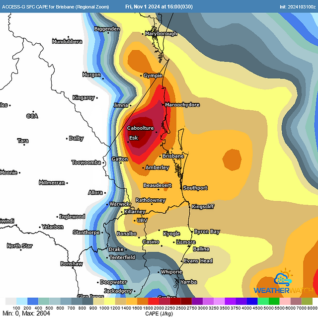
Task: Click the Bonalbo label
Action: pyautogui.click(x=127, y=234)
